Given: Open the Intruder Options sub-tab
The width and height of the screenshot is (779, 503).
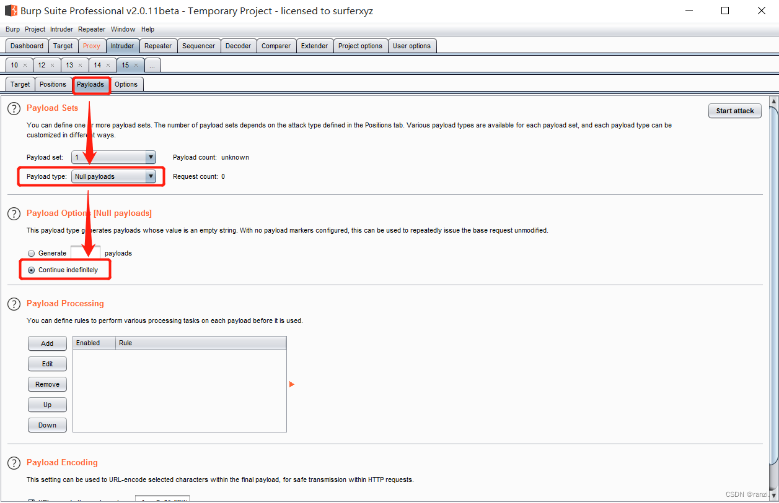Looking at the screenshot, I should (126, 84).
